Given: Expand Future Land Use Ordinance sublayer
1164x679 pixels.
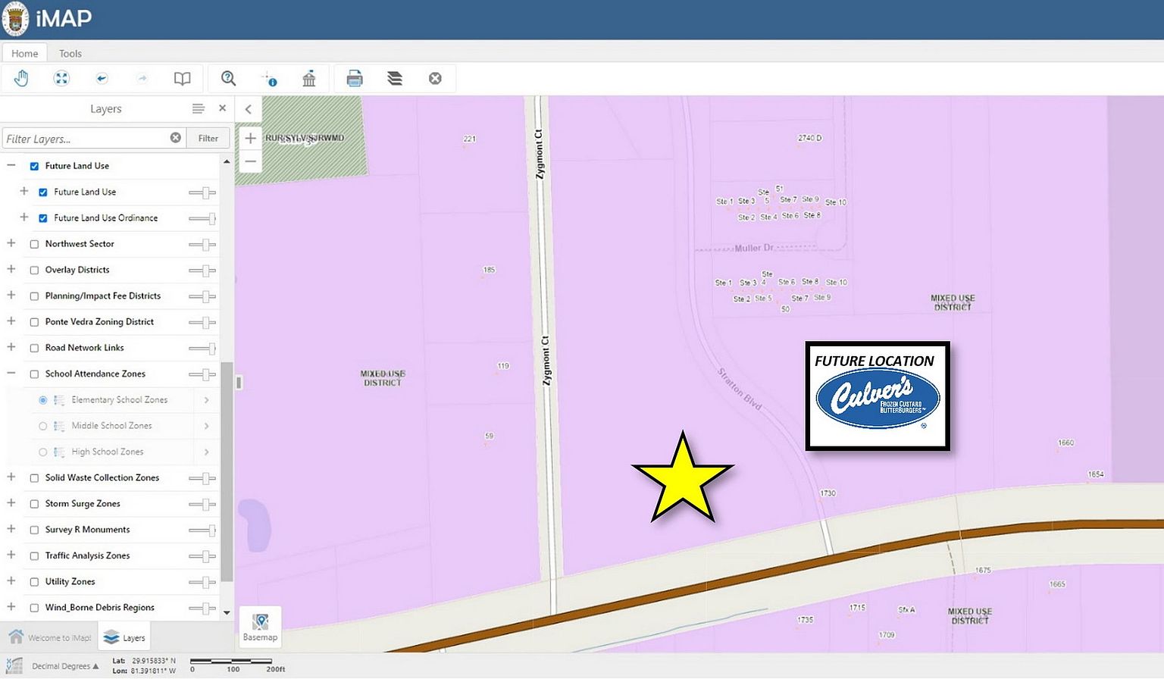Looking at the screenshot, I should (x=23, y=217).
